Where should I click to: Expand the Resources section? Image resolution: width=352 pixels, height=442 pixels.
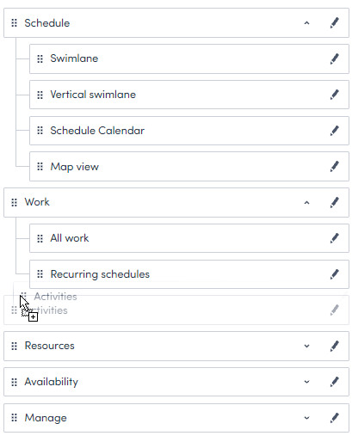306,346
